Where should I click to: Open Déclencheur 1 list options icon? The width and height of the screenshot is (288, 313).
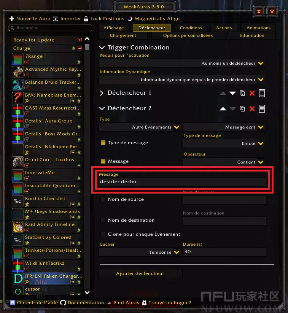point(262,93)
